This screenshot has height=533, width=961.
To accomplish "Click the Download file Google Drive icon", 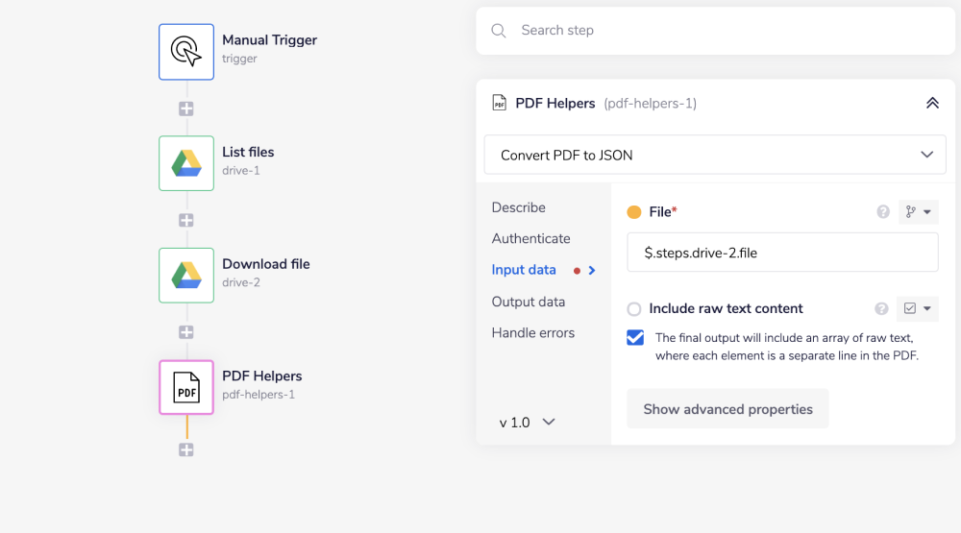I will point(186,275).
